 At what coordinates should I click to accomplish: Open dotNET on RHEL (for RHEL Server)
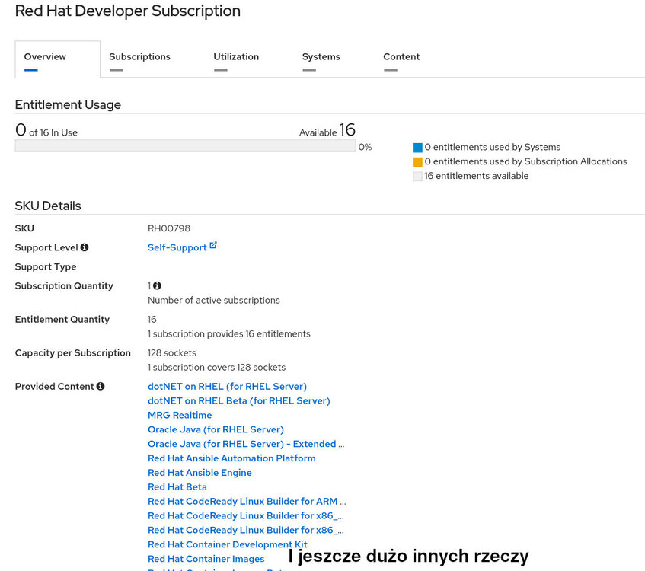tap(227, 386)
